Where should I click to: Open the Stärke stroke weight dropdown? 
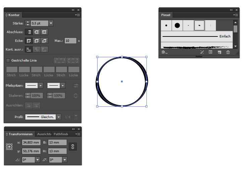click(51, 23)
